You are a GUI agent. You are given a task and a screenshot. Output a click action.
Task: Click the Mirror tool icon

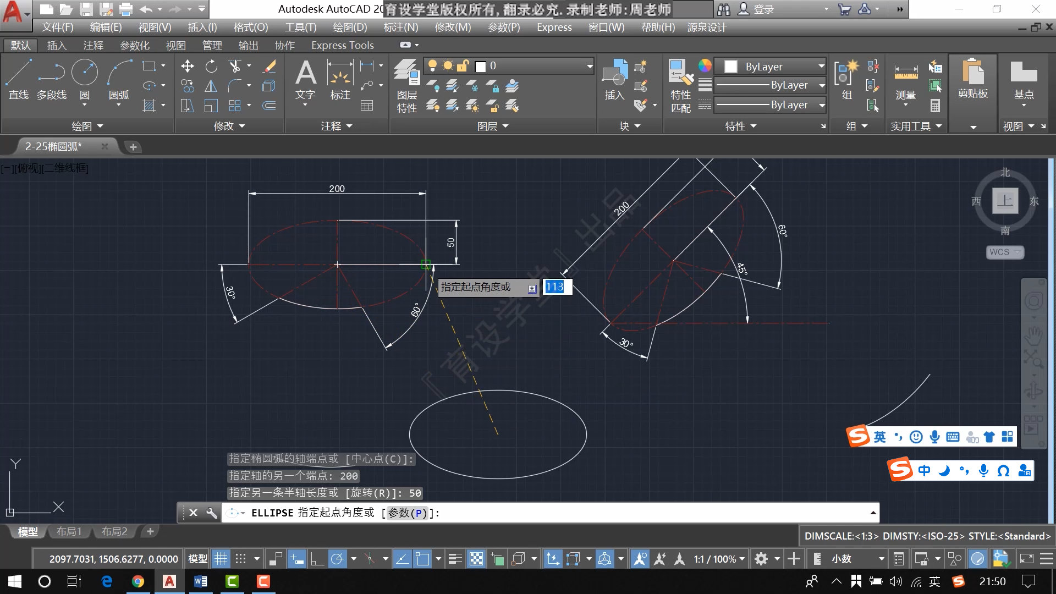211,86
